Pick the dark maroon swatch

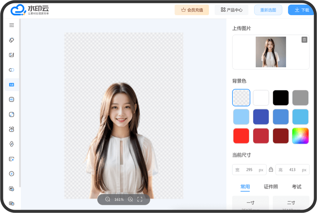(x=281, y=136)
